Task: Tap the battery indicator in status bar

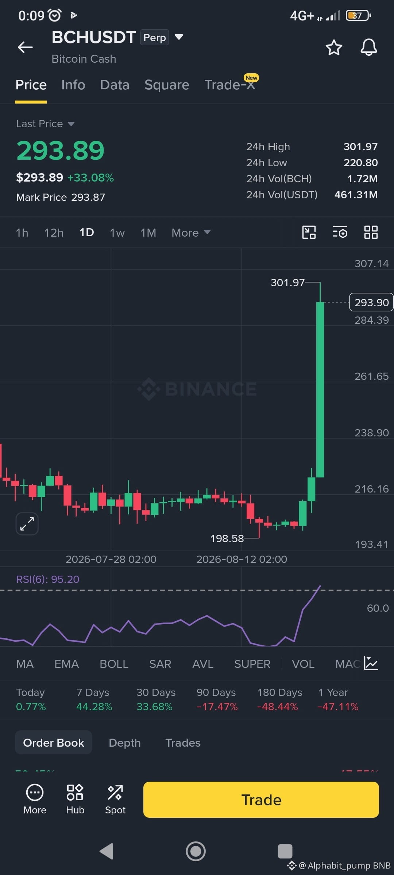Action: click(x=358, y=15)
